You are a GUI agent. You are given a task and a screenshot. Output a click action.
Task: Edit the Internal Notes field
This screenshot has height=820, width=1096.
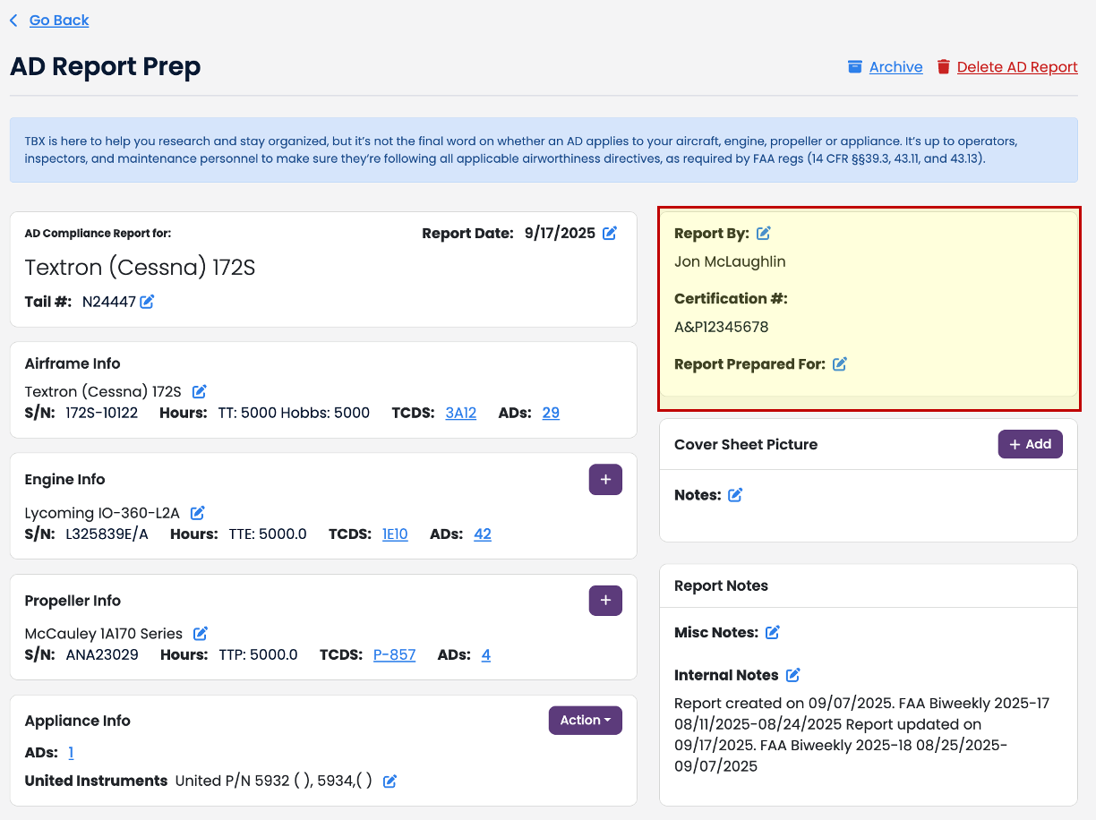[x=793, y=676]
